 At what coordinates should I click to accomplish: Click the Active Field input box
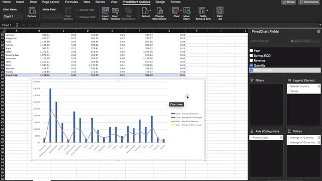tap(52, 16)
